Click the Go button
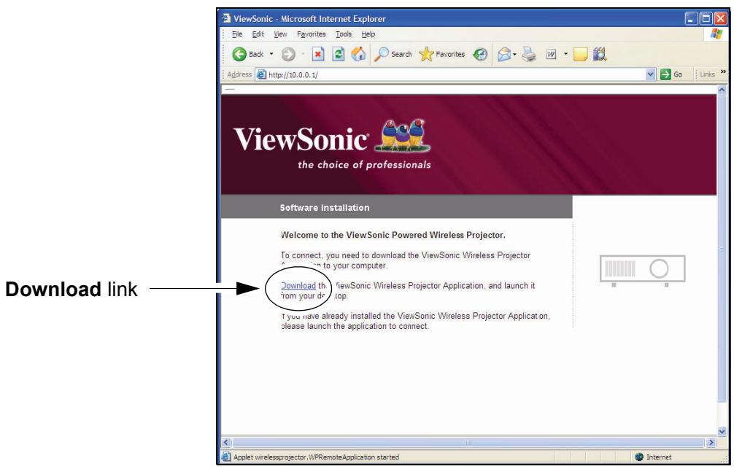The width and height of the screenshot is (734, 469). [671, 74]
